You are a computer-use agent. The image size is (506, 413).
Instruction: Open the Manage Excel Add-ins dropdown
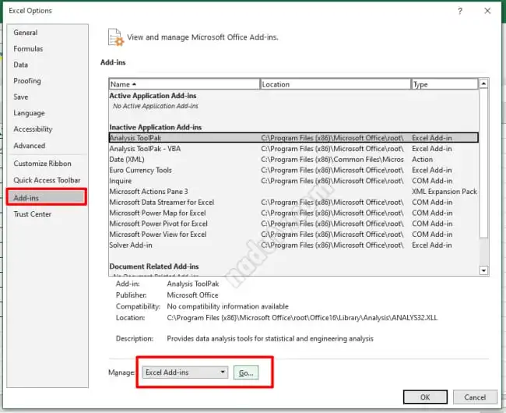click(x=185, y=372)
